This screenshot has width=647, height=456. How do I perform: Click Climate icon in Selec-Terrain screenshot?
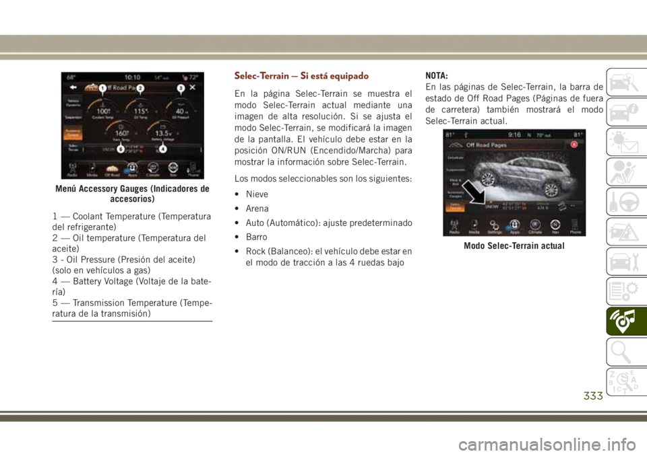click(534, 226)
